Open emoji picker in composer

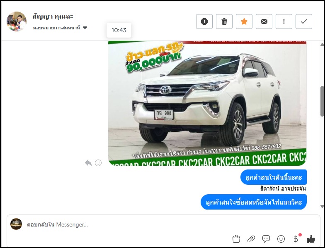281,239
